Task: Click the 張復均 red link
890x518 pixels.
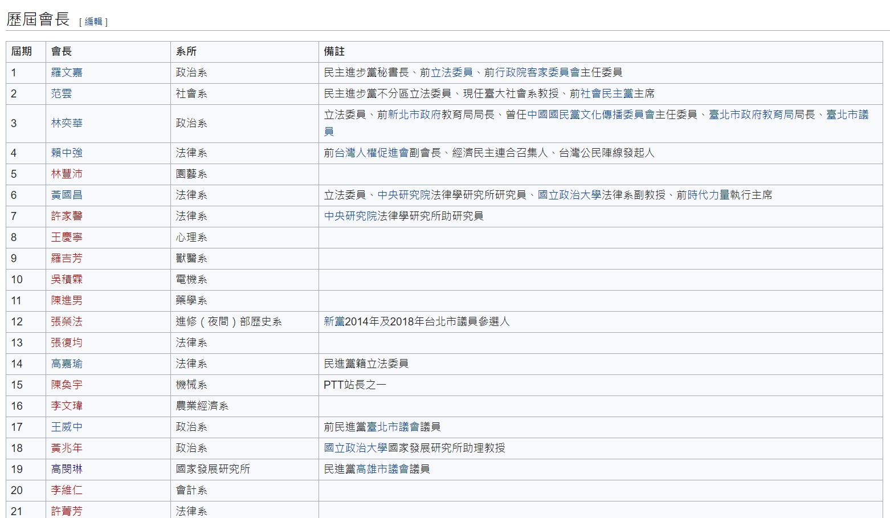Action: pos(67,342)
